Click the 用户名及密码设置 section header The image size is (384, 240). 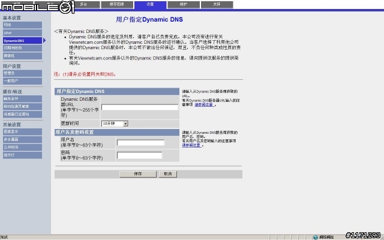[x=117, y=132]
